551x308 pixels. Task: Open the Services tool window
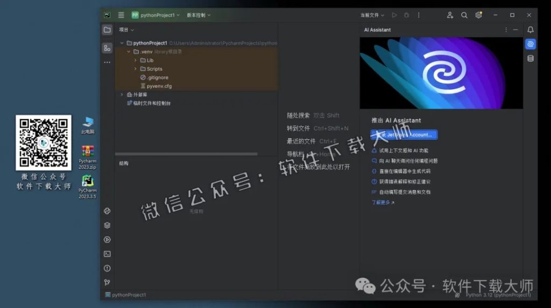[x=107, y=240]
